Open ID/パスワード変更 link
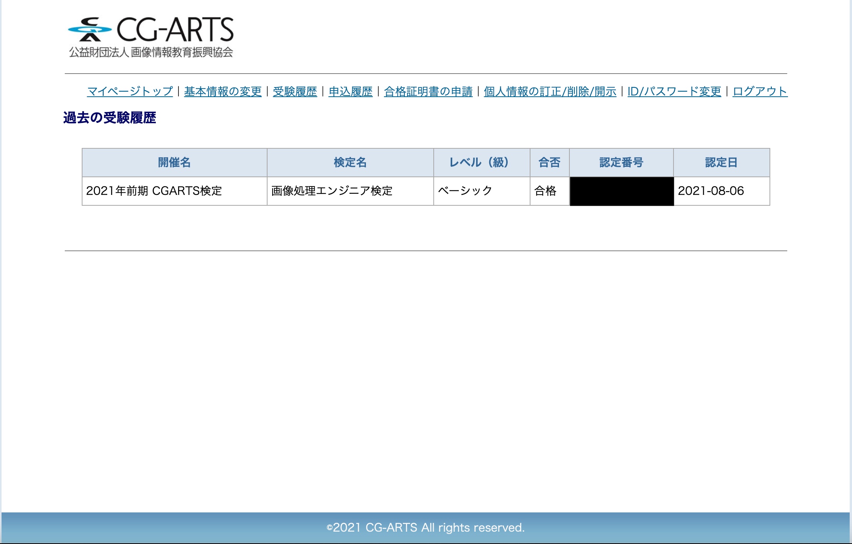Viewport: 852px width, 544px height. coord(674,91)
